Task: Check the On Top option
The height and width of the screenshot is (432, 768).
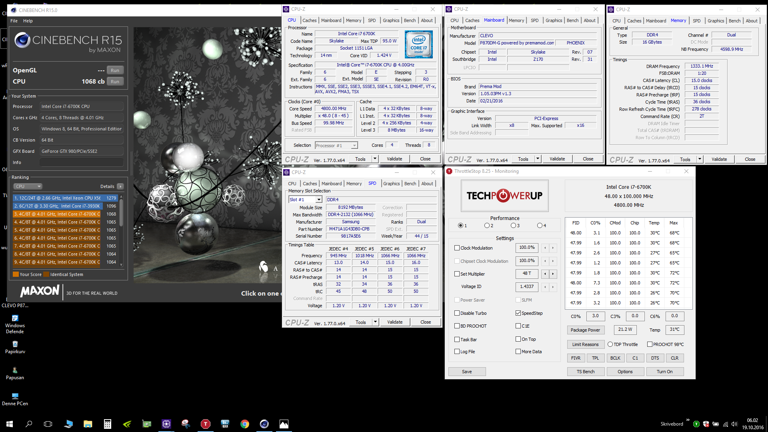Action: tap(518, 339)
